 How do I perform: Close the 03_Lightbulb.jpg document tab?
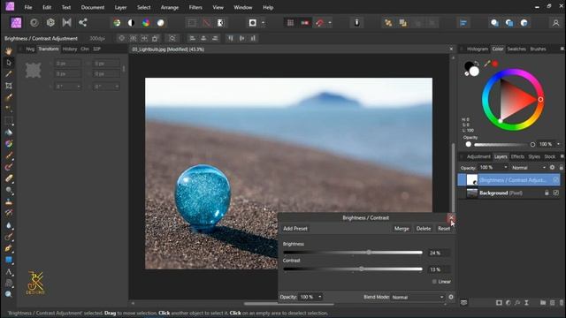pos(451,49)
